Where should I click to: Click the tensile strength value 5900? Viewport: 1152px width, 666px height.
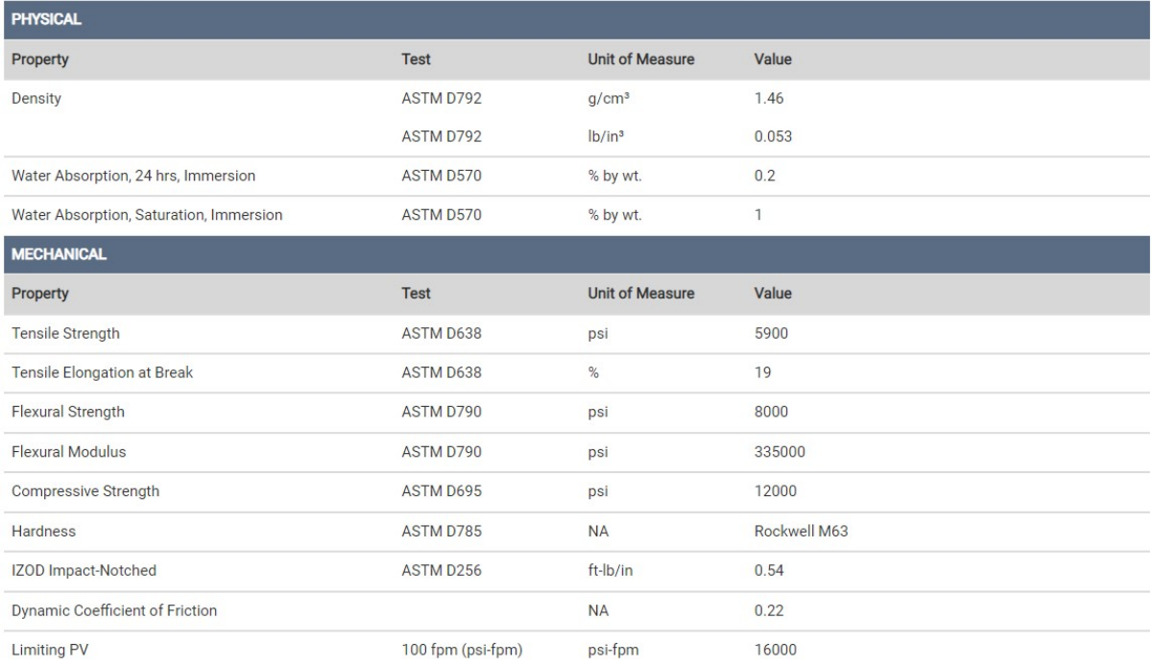point(772,334)
